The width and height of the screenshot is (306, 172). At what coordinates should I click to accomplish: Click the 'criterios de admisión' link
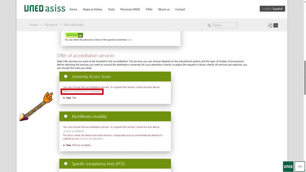coord(92,139)
